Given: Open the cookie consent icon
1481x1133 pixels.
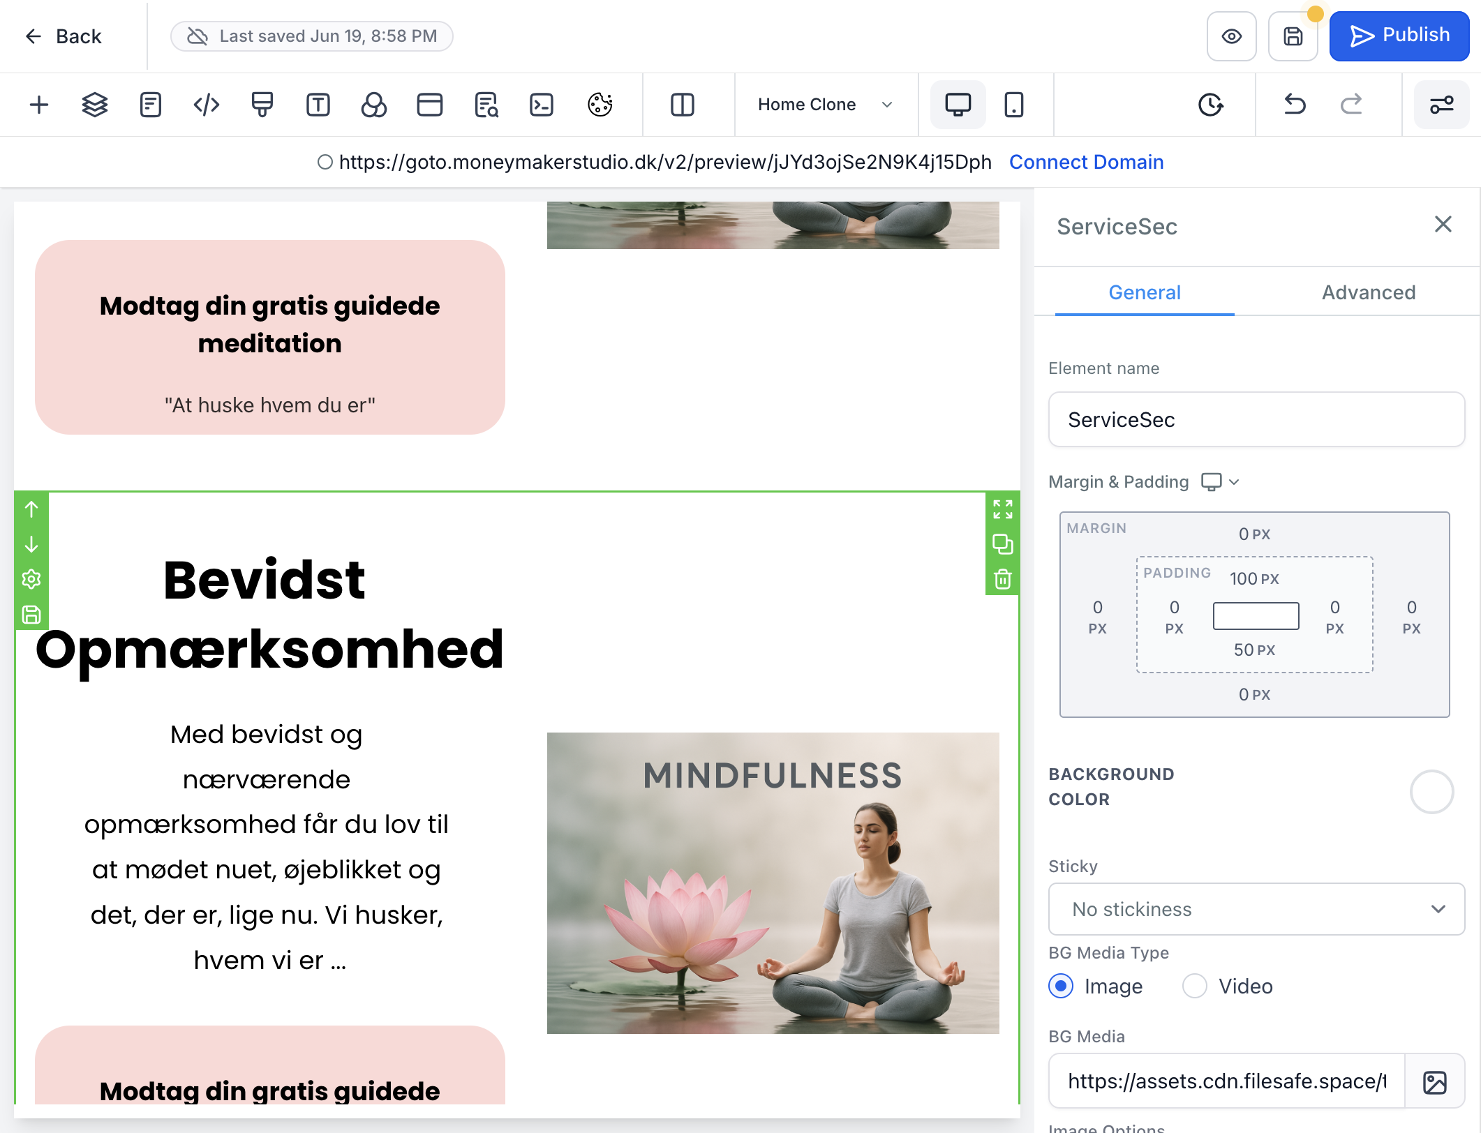Looking at the screenshot, I should [600, 105].
